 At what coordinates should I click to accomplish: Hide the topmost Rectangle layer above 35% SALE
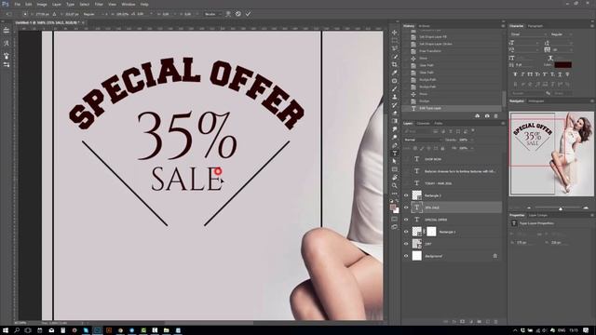(406, 195)
